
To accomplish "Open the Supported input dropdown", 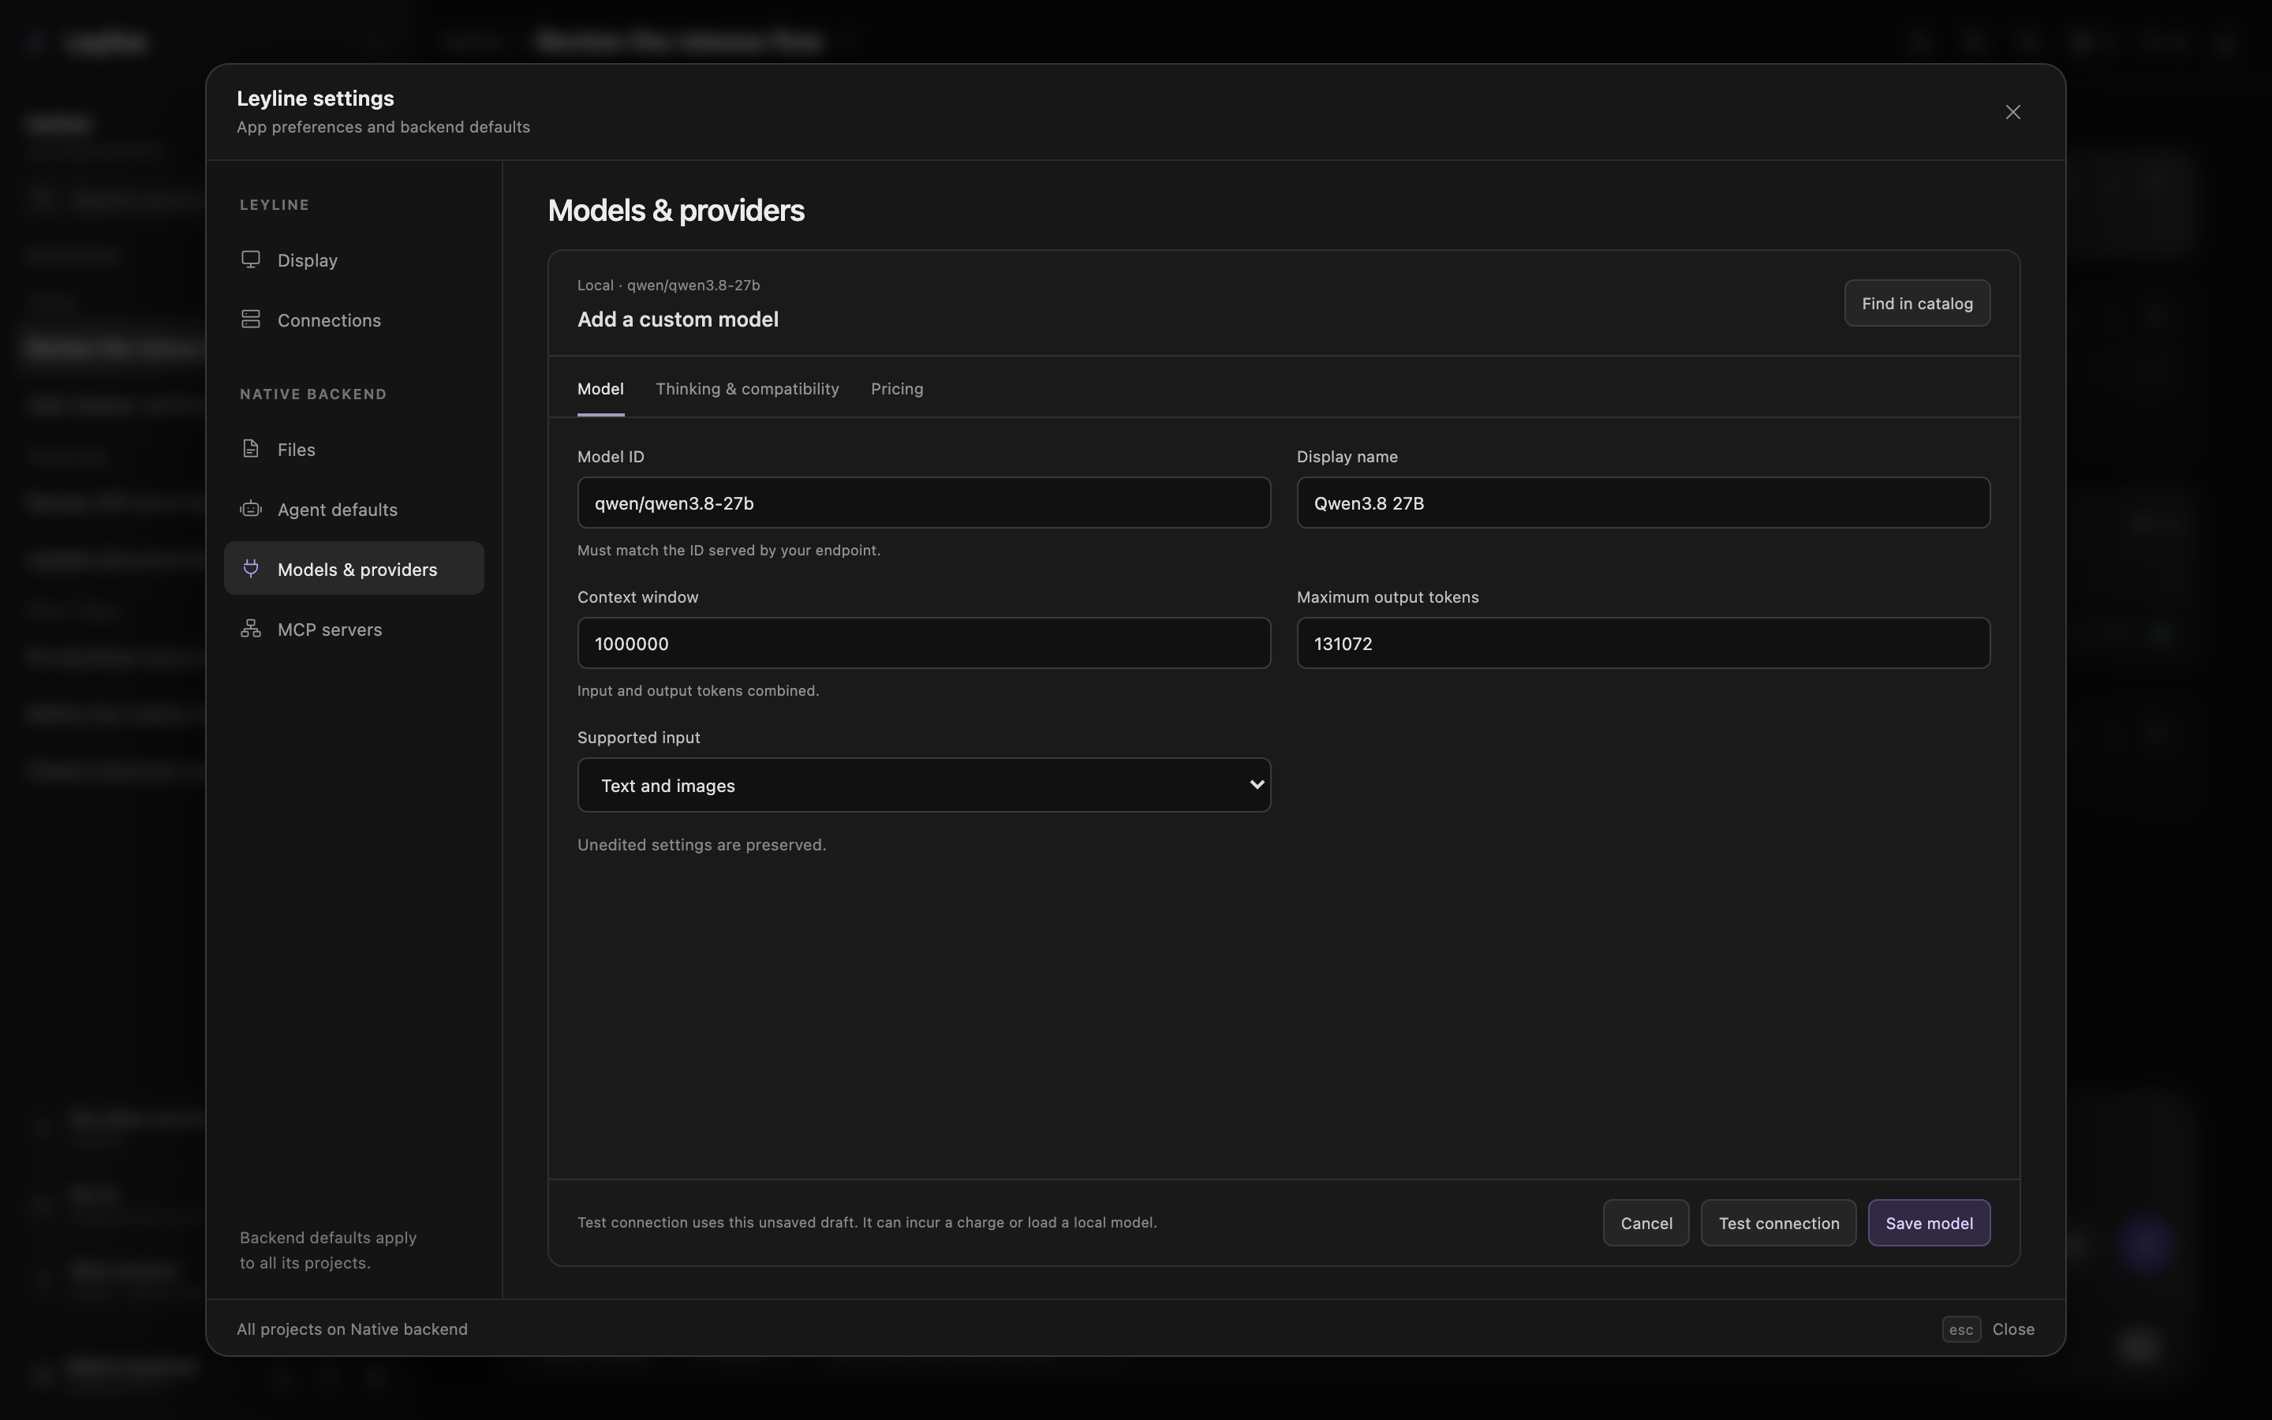I will click(x=924, y=785).
